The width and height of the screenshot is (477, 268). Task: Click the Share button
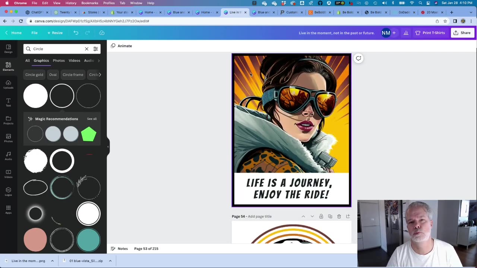tap(462, 33)
